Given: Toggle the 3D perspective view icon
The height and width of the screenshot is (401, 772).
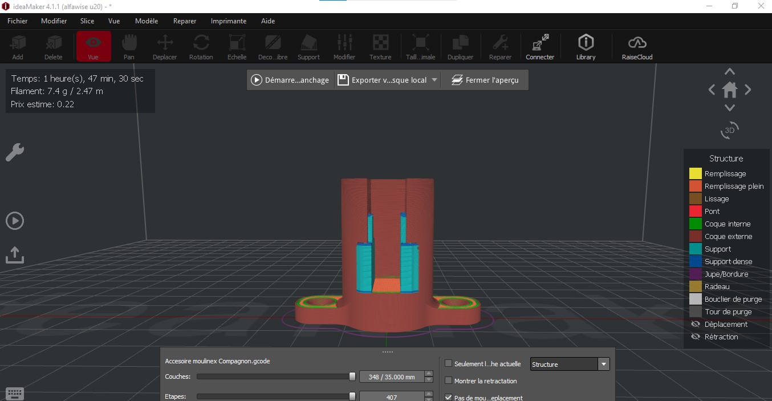Looking at the screenshot, I should (x=729, y=130).
